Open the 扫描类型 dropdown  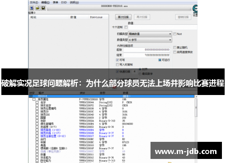pos(150,34)
